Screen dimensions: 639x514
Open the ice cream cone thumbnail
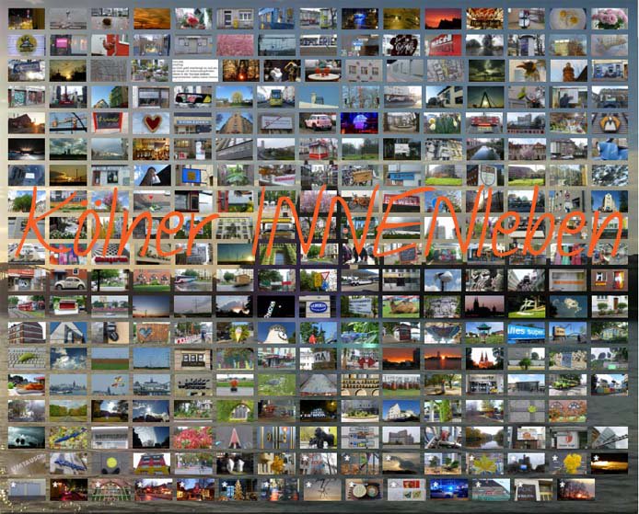[x=235, y=333]
